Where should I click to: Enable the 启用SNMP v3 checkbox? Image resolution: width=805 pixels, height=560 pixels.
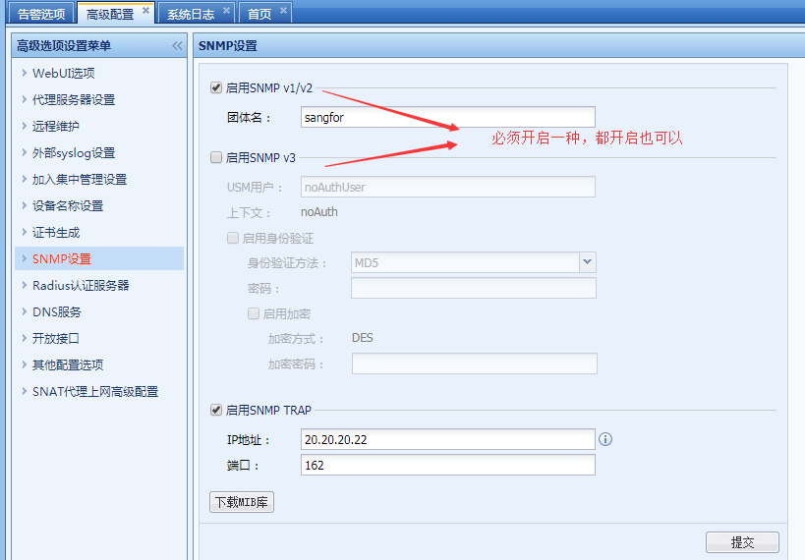pos(216,157)
